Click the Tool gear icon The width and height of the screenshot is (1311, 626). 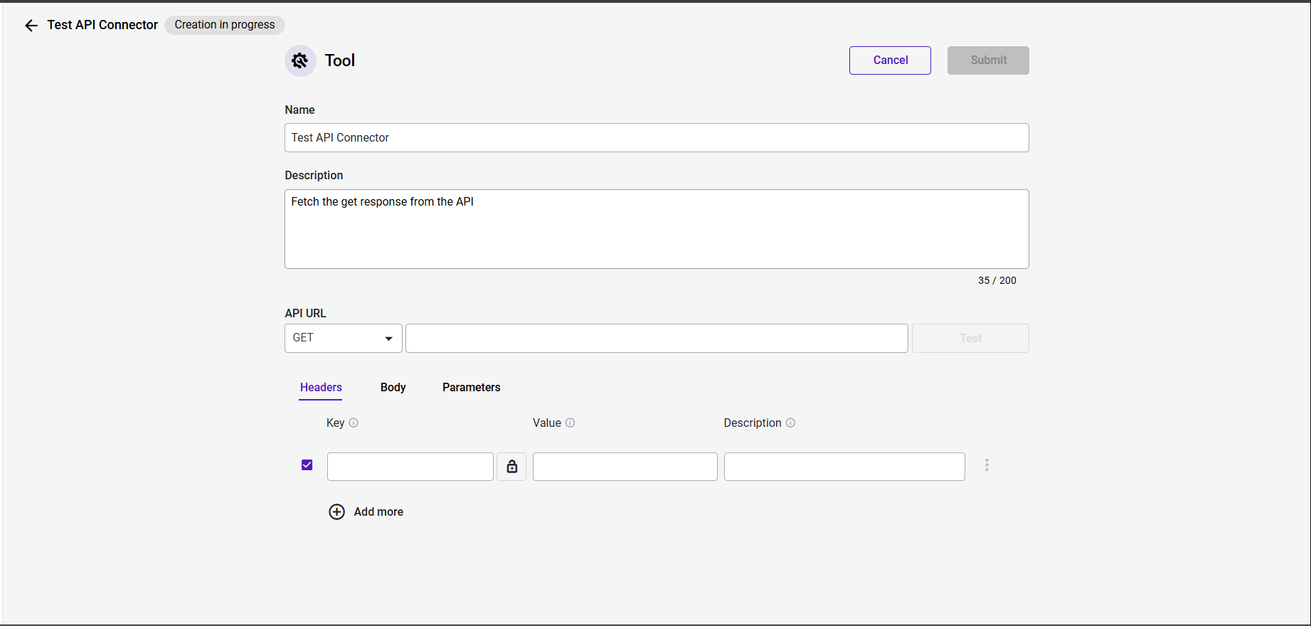(x=300, y=61)
